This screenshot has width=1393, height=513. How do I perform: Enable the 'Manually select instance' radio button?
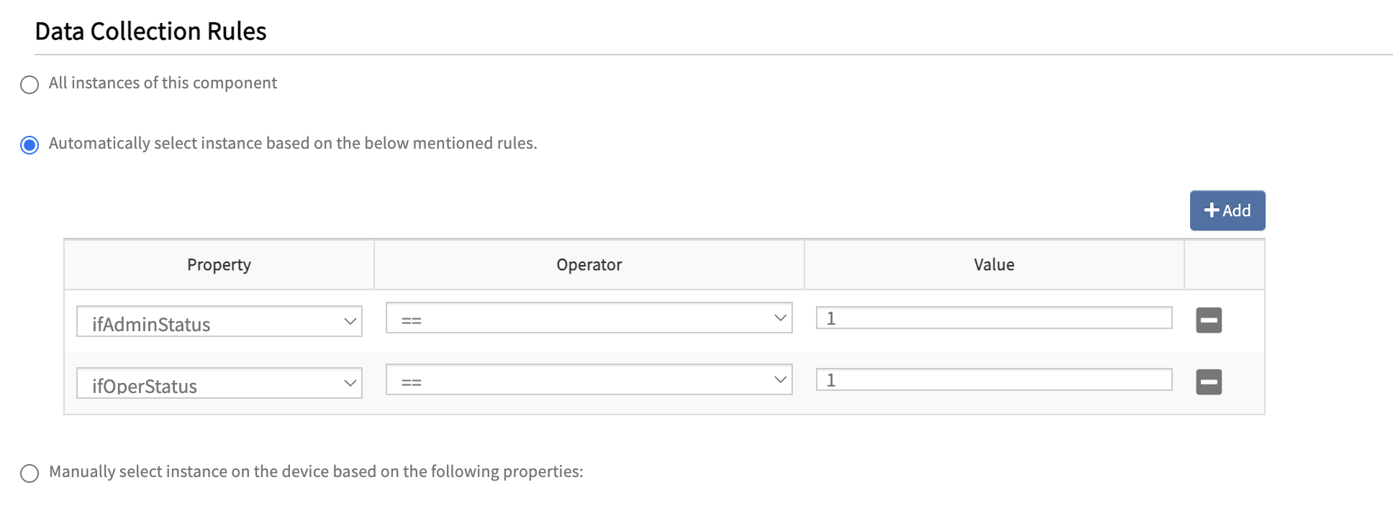point(30,473)
